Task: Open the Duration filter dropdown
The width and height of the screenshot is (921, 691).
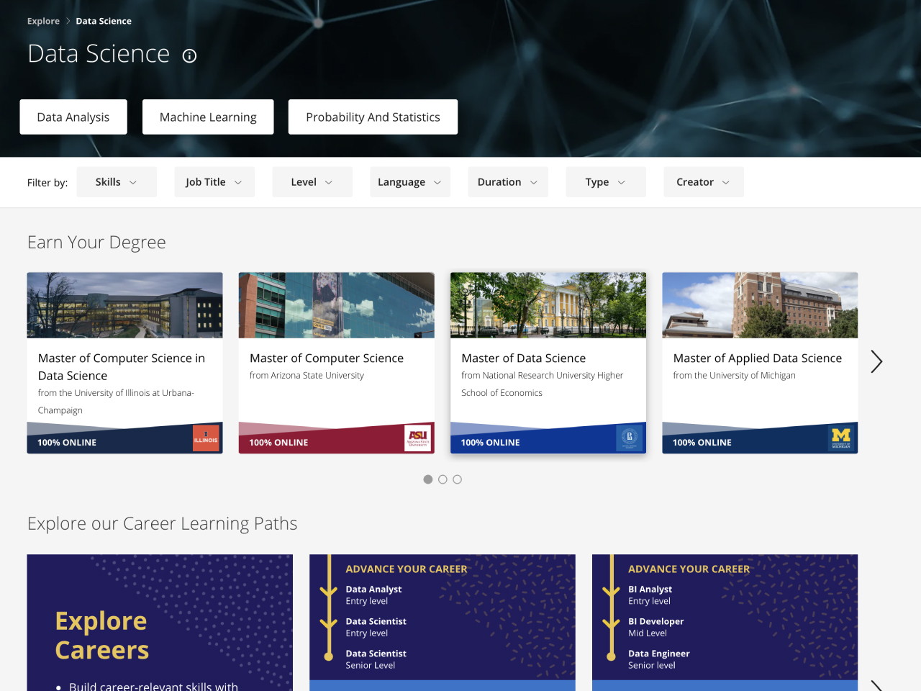Action: coord(508,182)
